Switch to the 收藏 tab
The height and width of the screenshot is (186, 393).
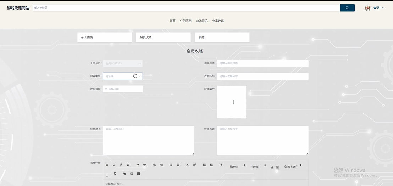[x=222, y=37]
